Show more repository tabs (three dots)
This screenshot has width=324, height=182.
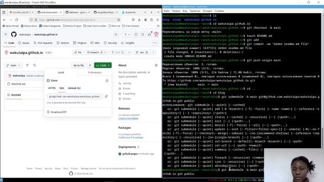[155, 42]
